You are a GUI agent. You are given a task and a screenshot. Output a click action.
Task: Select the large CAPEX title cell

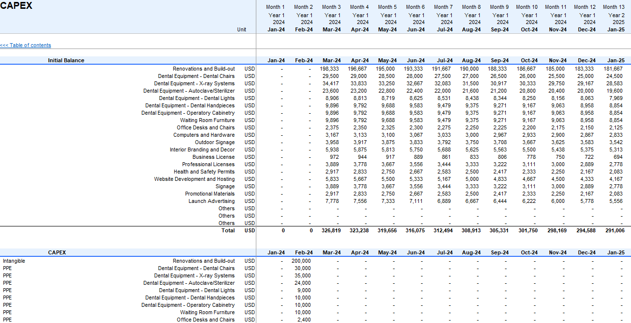[17, 6]
